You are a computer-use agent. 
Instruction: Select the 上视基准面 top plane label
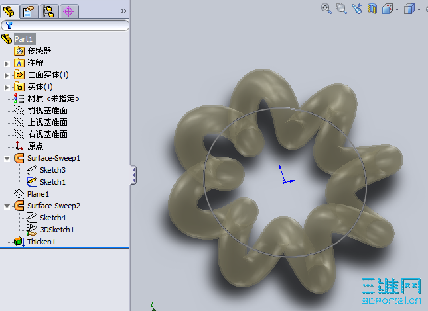[x=47, y=122]
